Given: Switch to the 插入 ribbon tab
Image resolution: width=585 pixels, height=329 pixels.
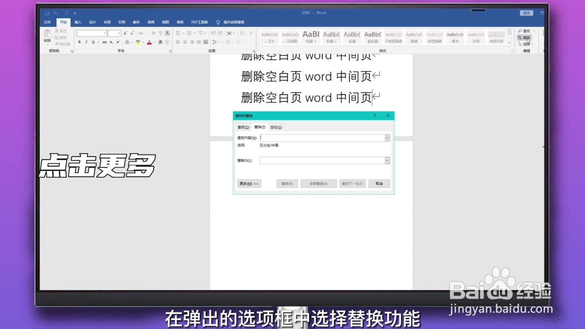Looking at the screenshot, I should click(x=78, y=22).
